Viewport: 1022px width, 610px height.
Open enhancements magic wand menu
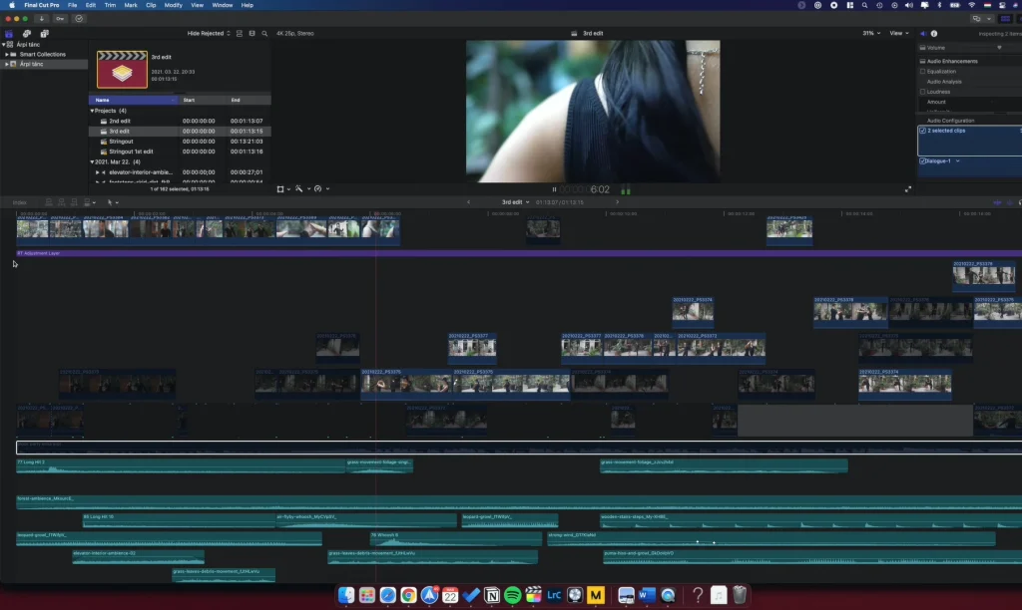pyautogui.click(x=299, y=188)
